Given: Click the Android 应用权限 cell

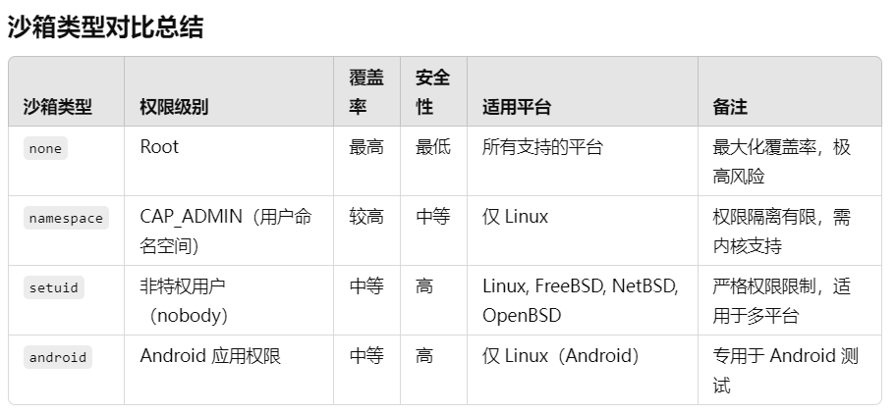Looking at the screenshot, I should coord(210,356).
